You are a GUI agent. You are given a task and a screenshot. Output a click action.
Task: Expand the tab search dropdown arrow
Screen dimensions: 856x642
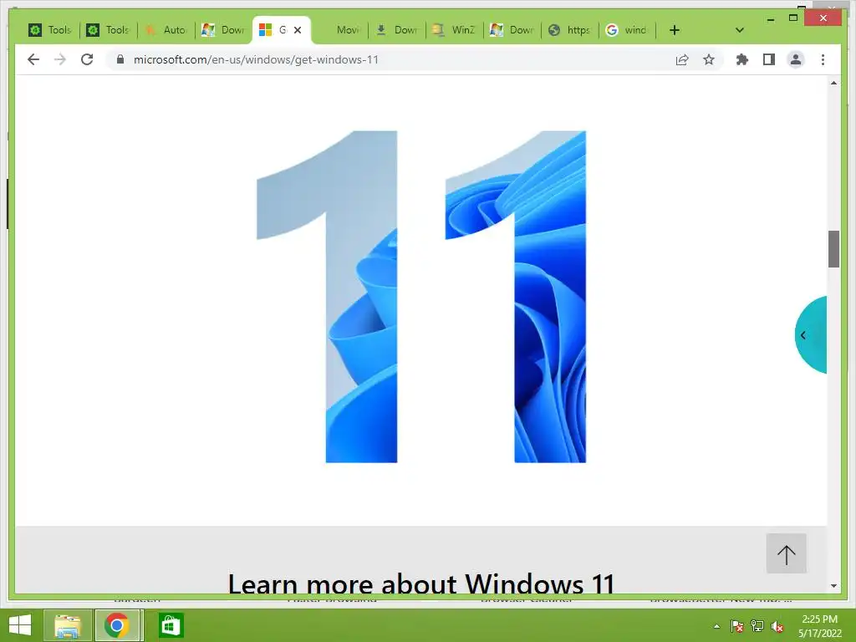click(x=740, y=30)
